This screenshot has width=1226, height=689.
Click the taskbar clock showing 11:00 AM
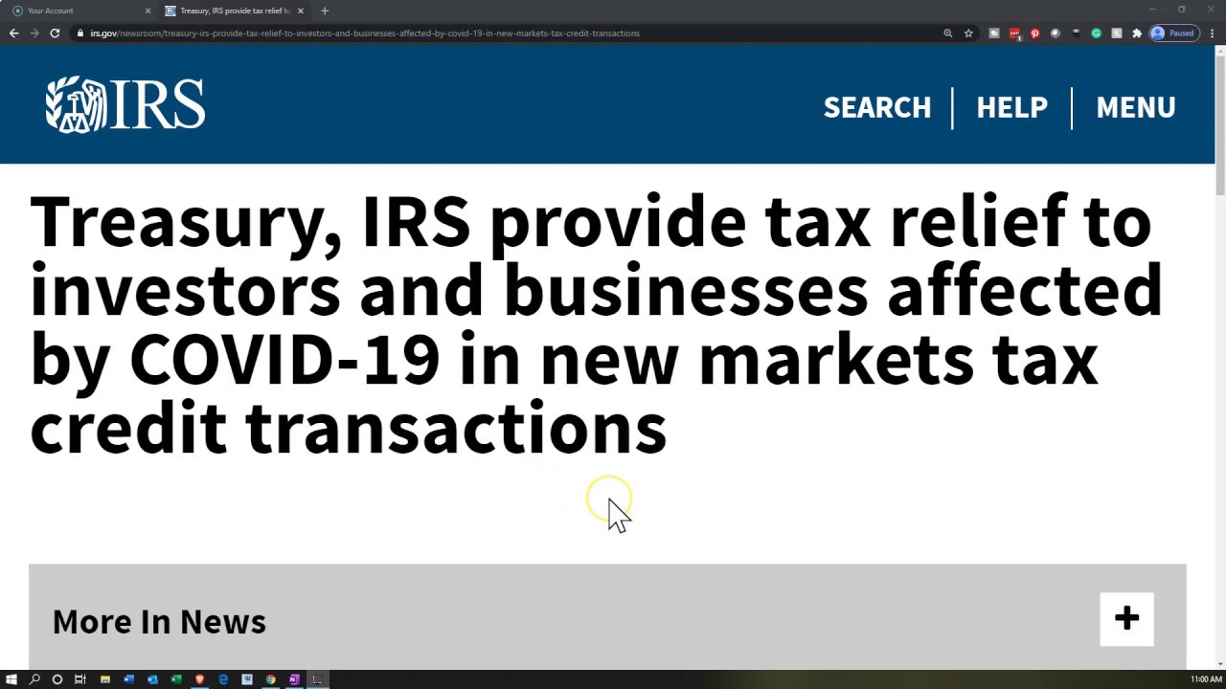[x=1206, y=679]
